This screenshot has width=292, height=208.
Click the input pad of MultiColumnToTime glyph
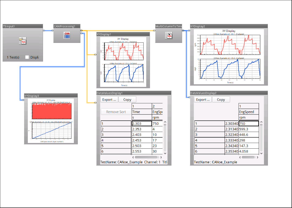pos(154,30)
